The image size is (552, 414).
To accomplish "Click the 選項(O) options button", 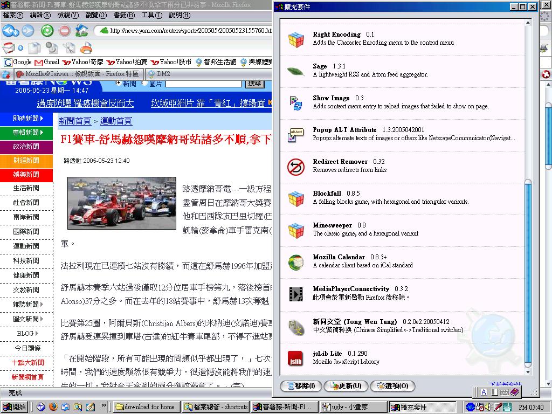I will pyautogui.click(x=392, y=386).
